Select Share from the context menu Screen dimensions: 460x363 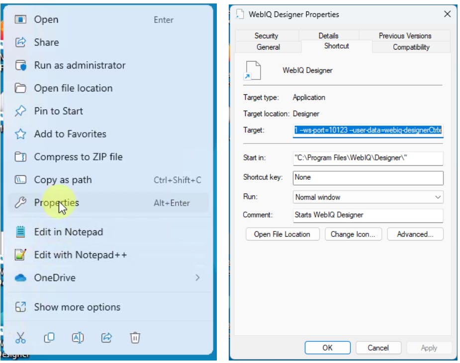coord(108,42)
